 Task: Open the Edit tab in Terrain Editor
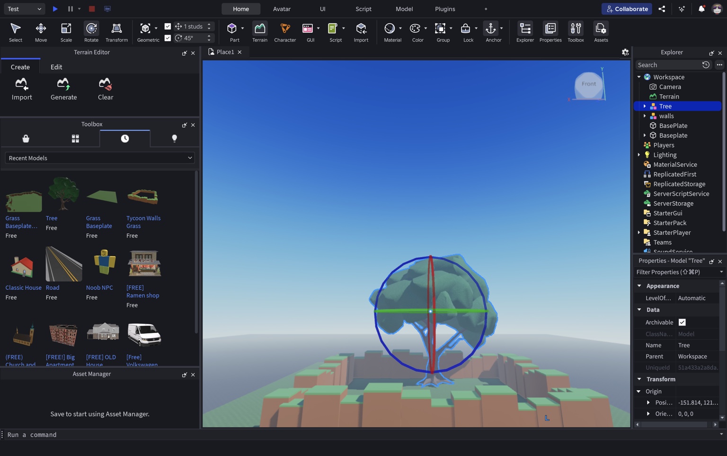[56, 67]
